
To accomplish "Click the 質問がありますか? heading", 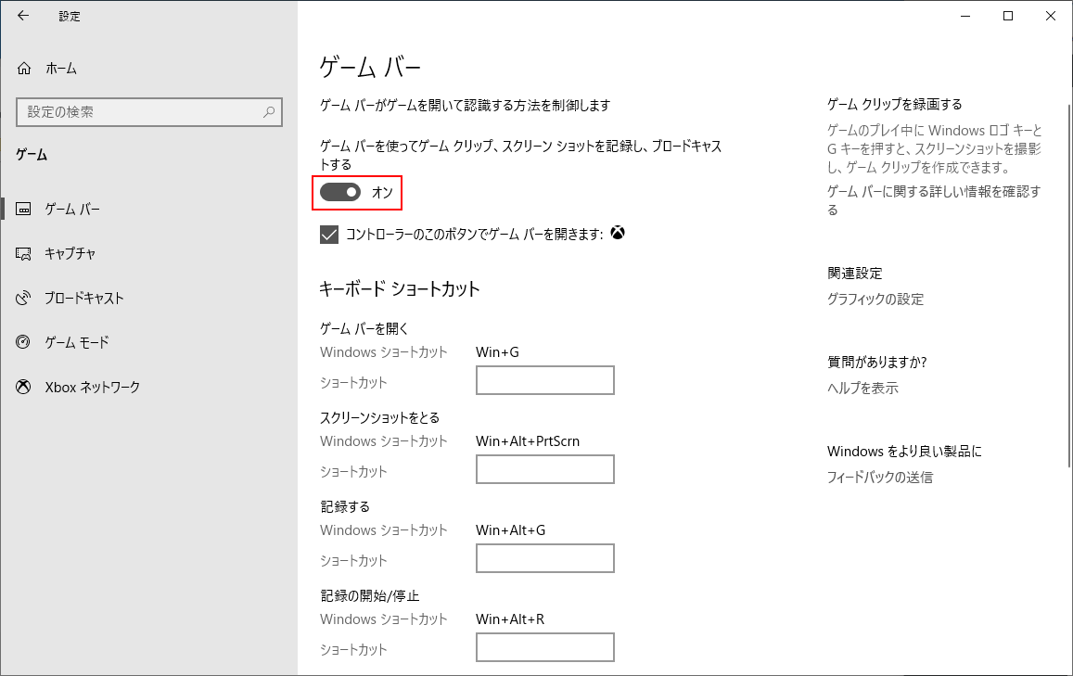I will [x=876, y=363].
